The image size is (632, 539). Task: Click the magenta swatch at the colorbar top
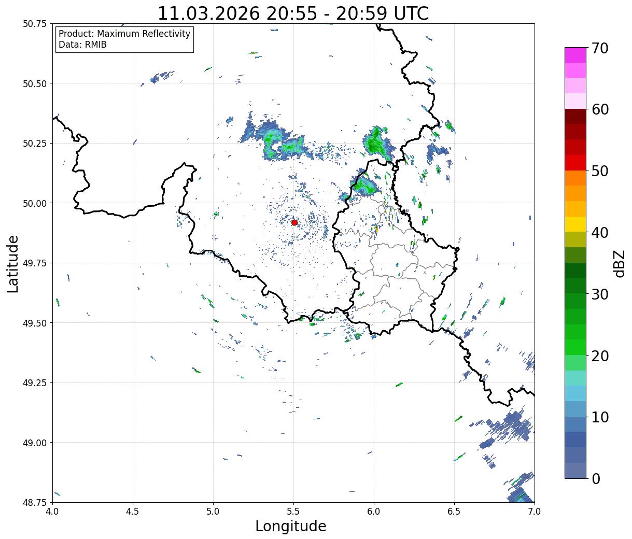coord(575,55)
